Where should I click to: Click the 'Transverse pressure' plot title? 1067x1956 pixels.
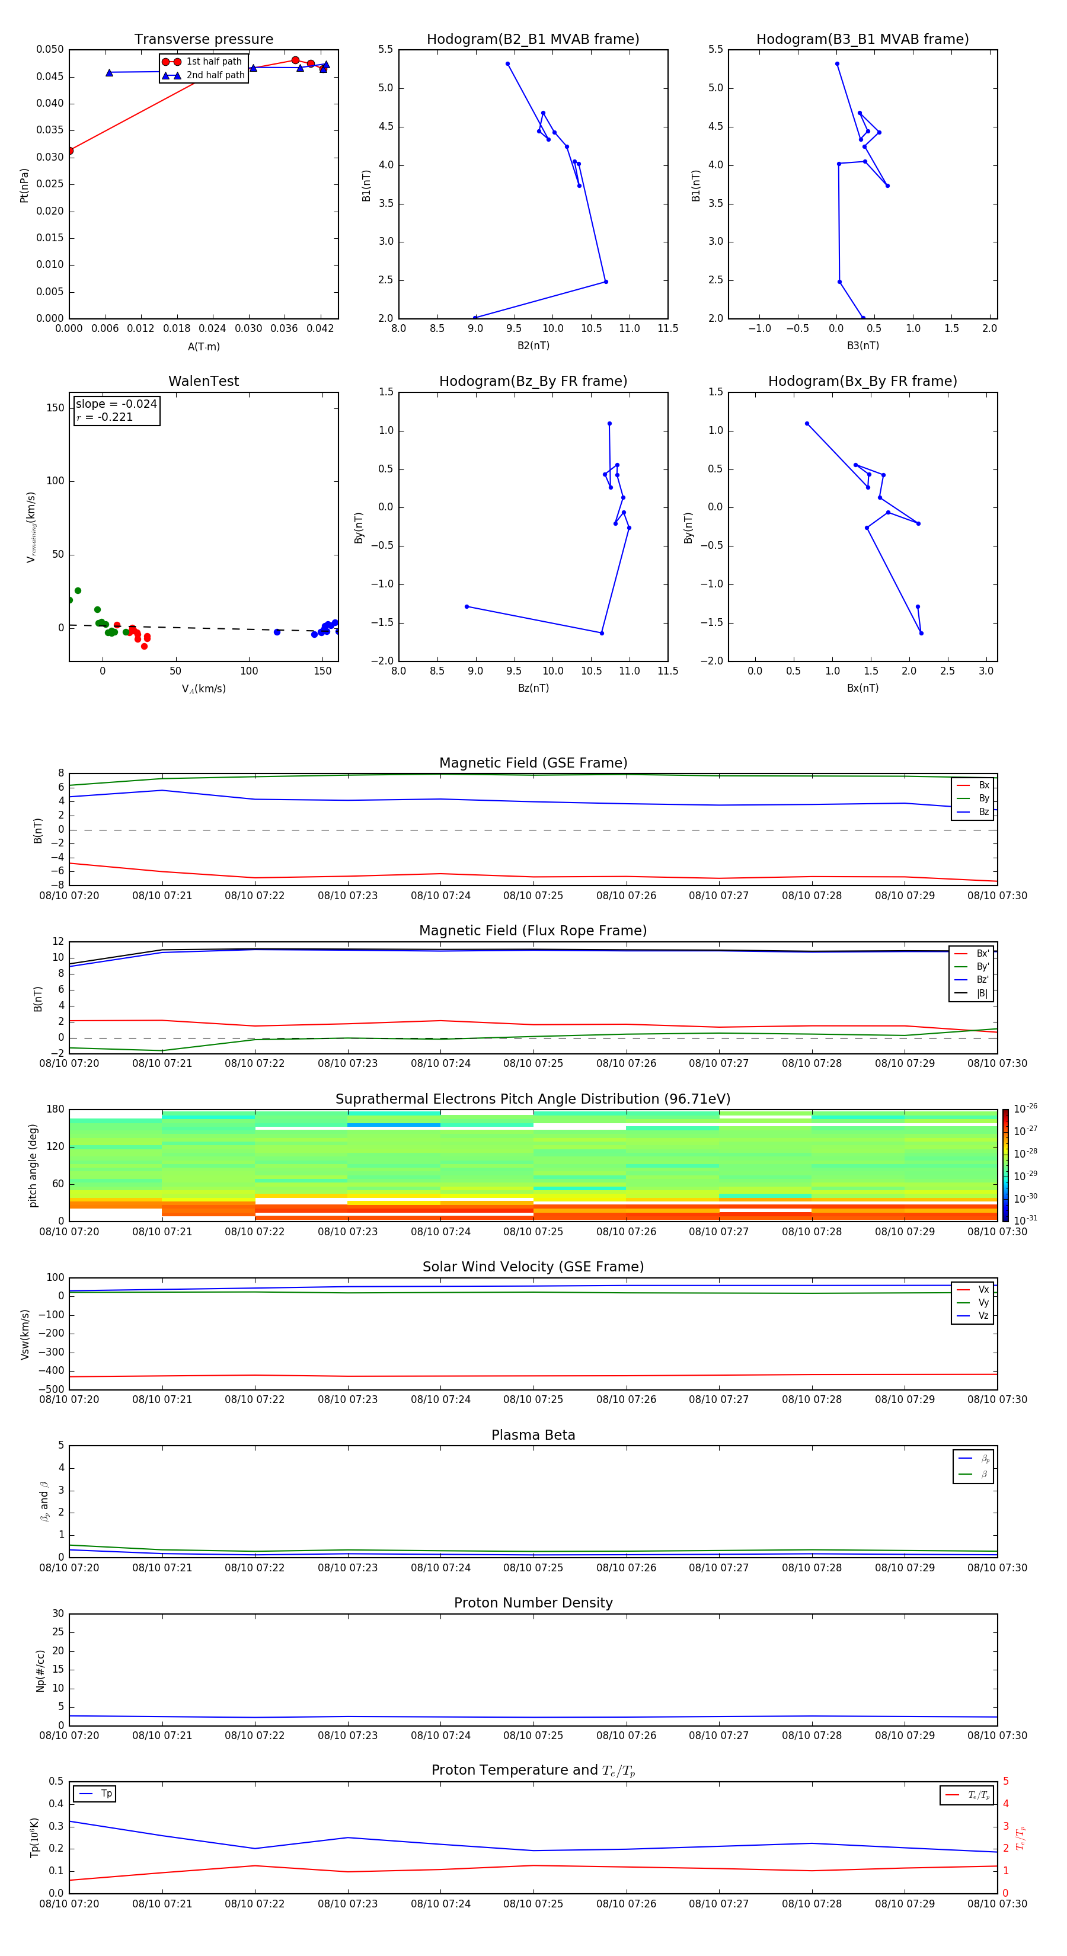click(x=203, y=40)
